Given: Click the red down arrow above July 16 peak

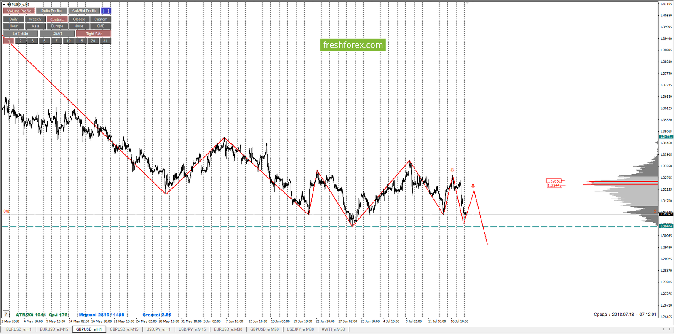Looking at the screenshot, I should pos(452,170).
